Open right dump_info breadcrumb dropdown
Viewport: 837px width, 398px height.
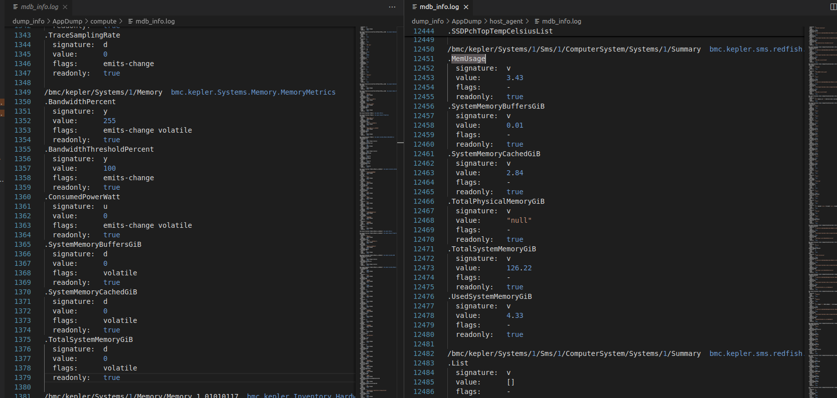coord(427,22)
